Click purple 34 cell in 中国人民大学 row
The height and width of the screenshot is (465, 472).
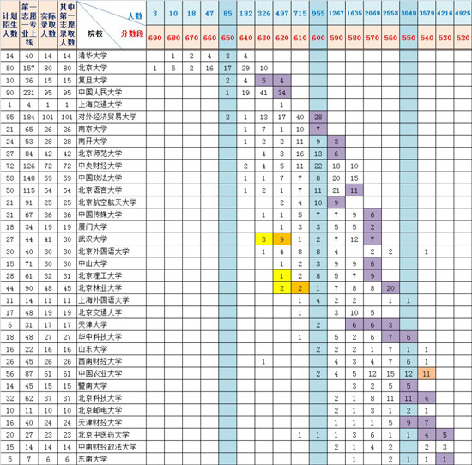click(281, 93)
